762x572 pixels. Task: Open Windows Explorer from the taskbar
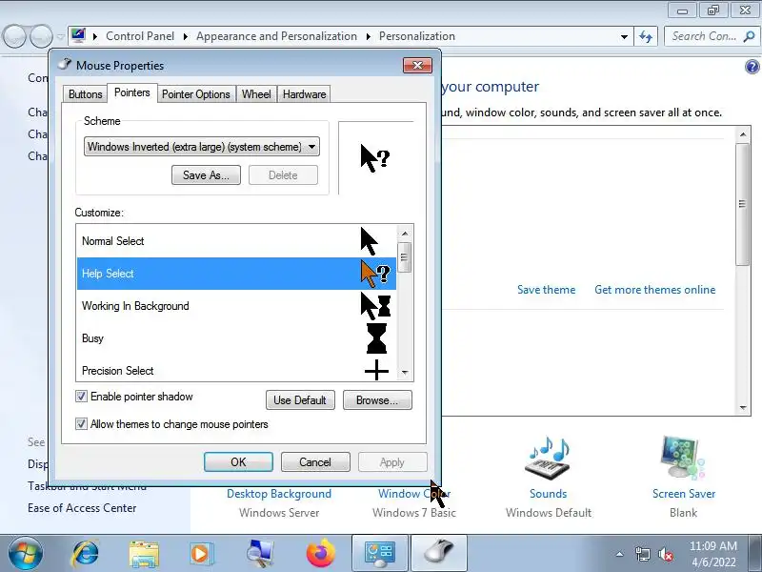point(144,554)
